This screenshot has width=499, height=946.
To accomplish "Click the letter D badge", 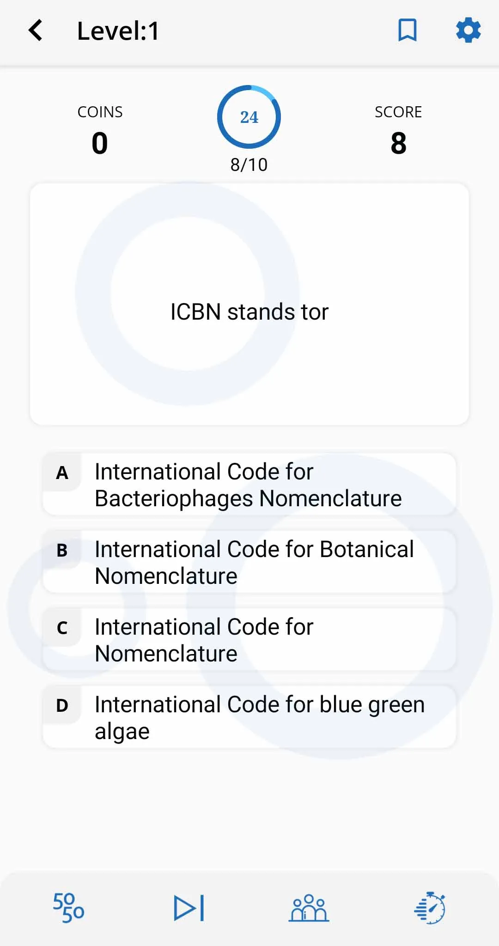I will 62,705.
